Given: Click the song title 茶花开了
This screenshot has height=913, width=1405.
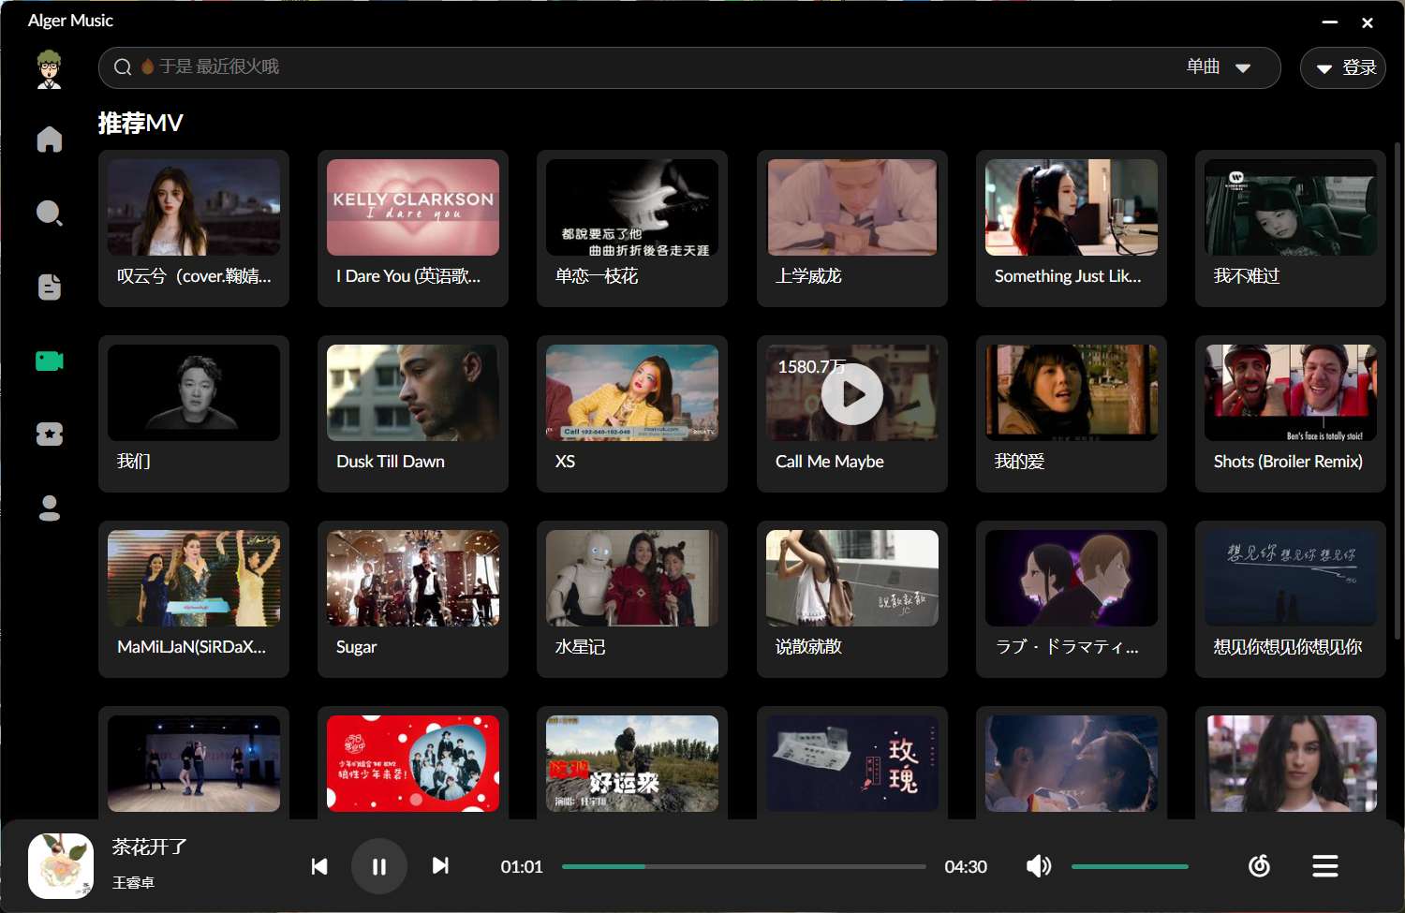Looking at the screenshot, I should [150, 847].
